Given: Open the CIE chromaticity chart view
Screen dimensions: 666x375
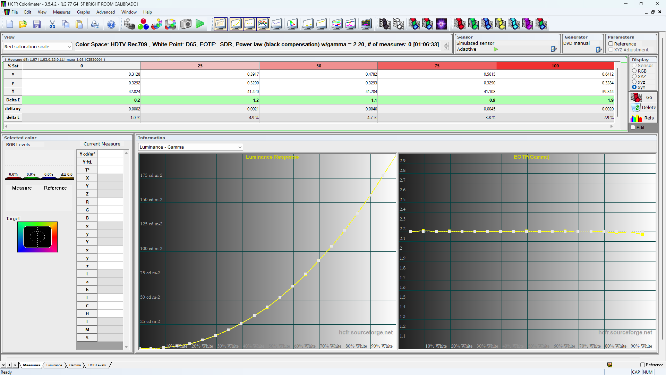Looking at the screenshot, I should point(292,24).
